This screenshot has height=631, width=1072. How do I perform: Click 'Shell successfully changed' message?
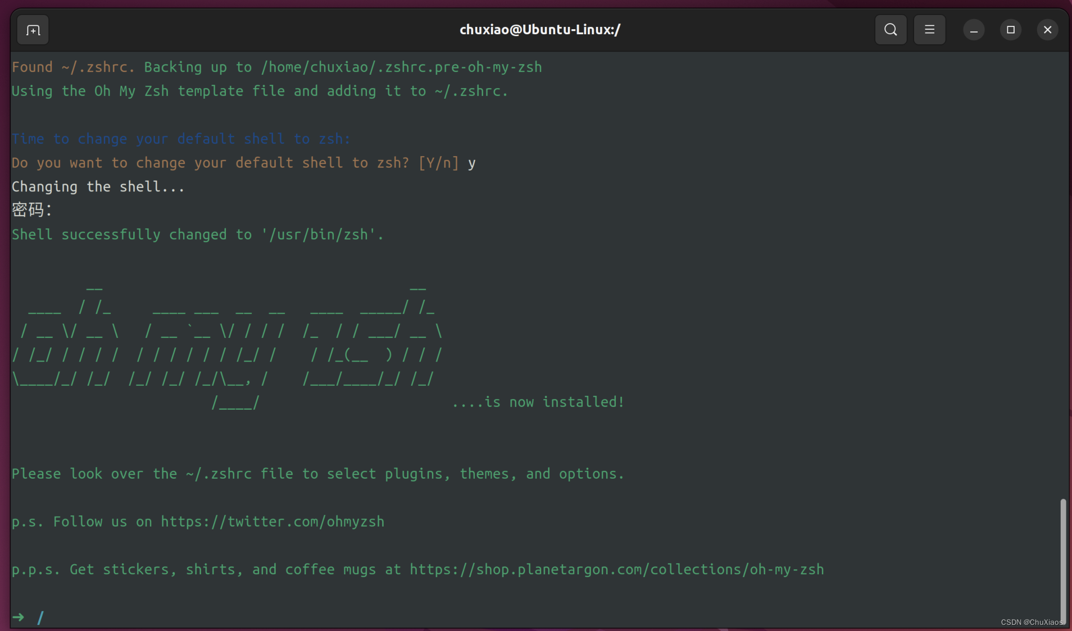198,235
